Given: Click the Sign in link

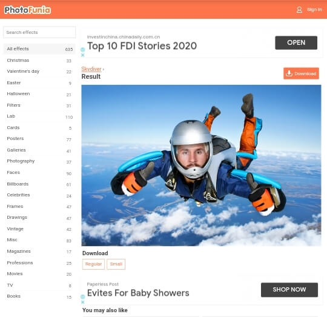Looking at the screenshot, I should [x=314, y=10].
